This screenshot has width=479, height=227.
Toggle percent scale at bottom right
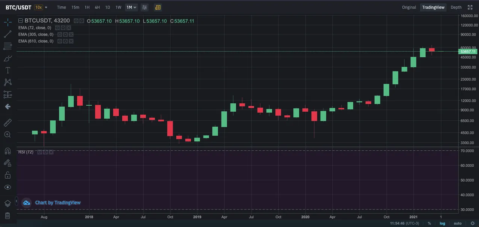(429, 223)
